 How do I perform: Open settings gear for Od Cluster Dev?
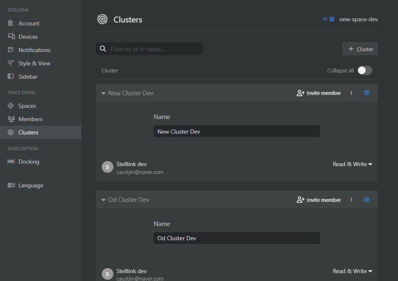tap(366, 200)
